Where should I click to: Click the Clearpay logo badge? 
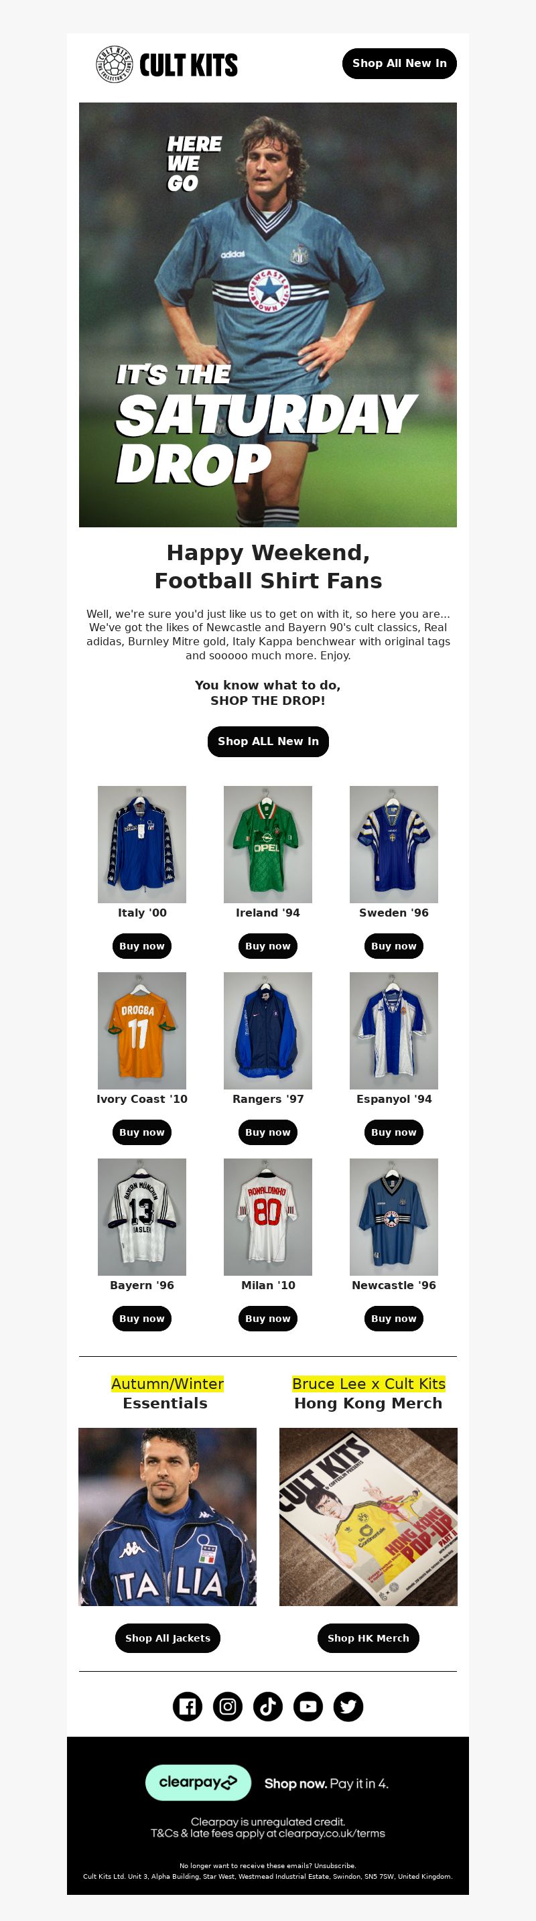point(198,1782)
